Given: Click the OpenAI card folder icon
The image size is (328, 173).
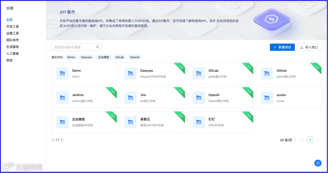Looking at the screenshot, I should 199,98.
